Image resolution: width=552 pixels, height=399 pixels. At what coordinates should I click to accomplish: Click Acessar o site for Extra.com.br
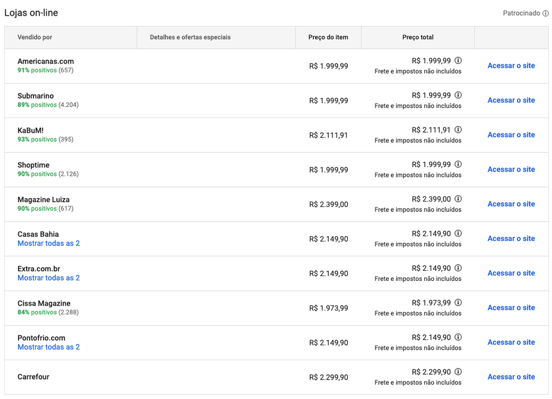click(x=511, y=273)
